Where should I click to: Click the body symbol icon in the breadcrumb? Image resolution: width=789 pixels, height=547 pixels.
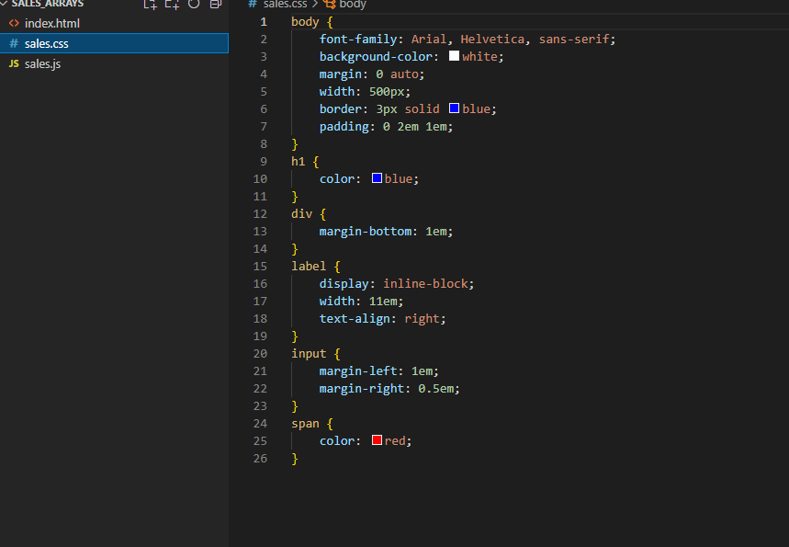pos(332,5)
